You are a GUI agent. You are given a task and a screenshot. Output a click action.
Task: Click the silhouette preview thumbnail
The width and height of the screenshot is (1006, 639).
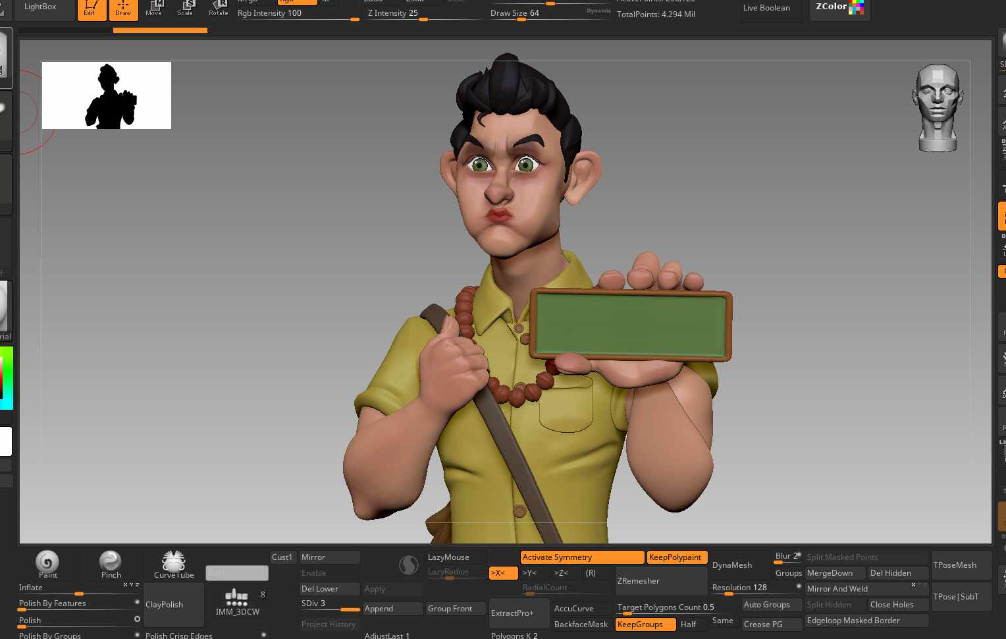(x=107, y=96)
